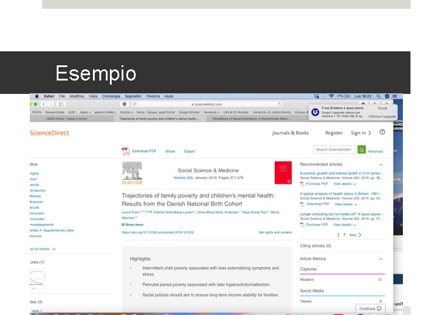The width and height of the screenshot is (421, 315).
Task: Click Get rights and content
Action: point(275,232)
